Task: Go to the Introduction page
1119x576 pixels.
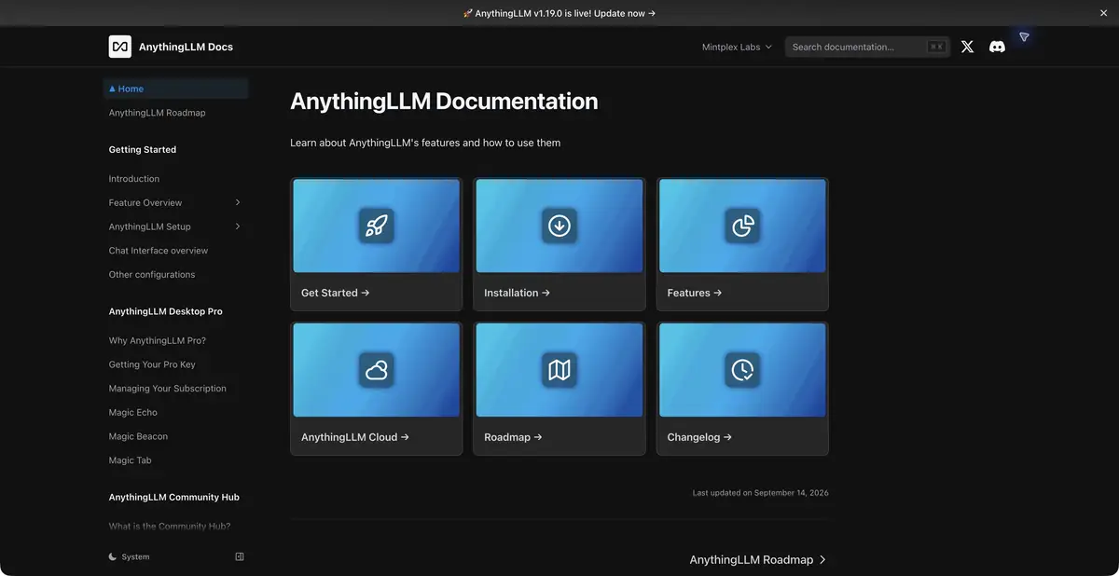Action: [175, 179]
